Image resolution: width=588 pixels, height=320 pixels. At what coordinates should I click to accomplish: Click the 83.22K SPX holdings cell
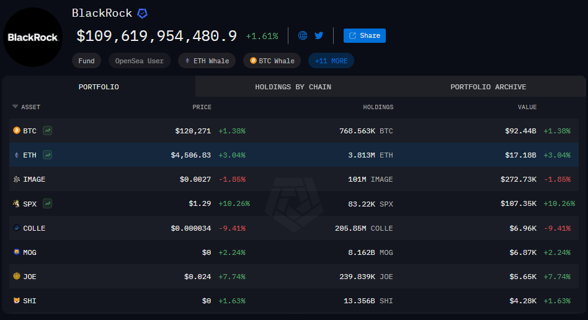pos(370,204)
